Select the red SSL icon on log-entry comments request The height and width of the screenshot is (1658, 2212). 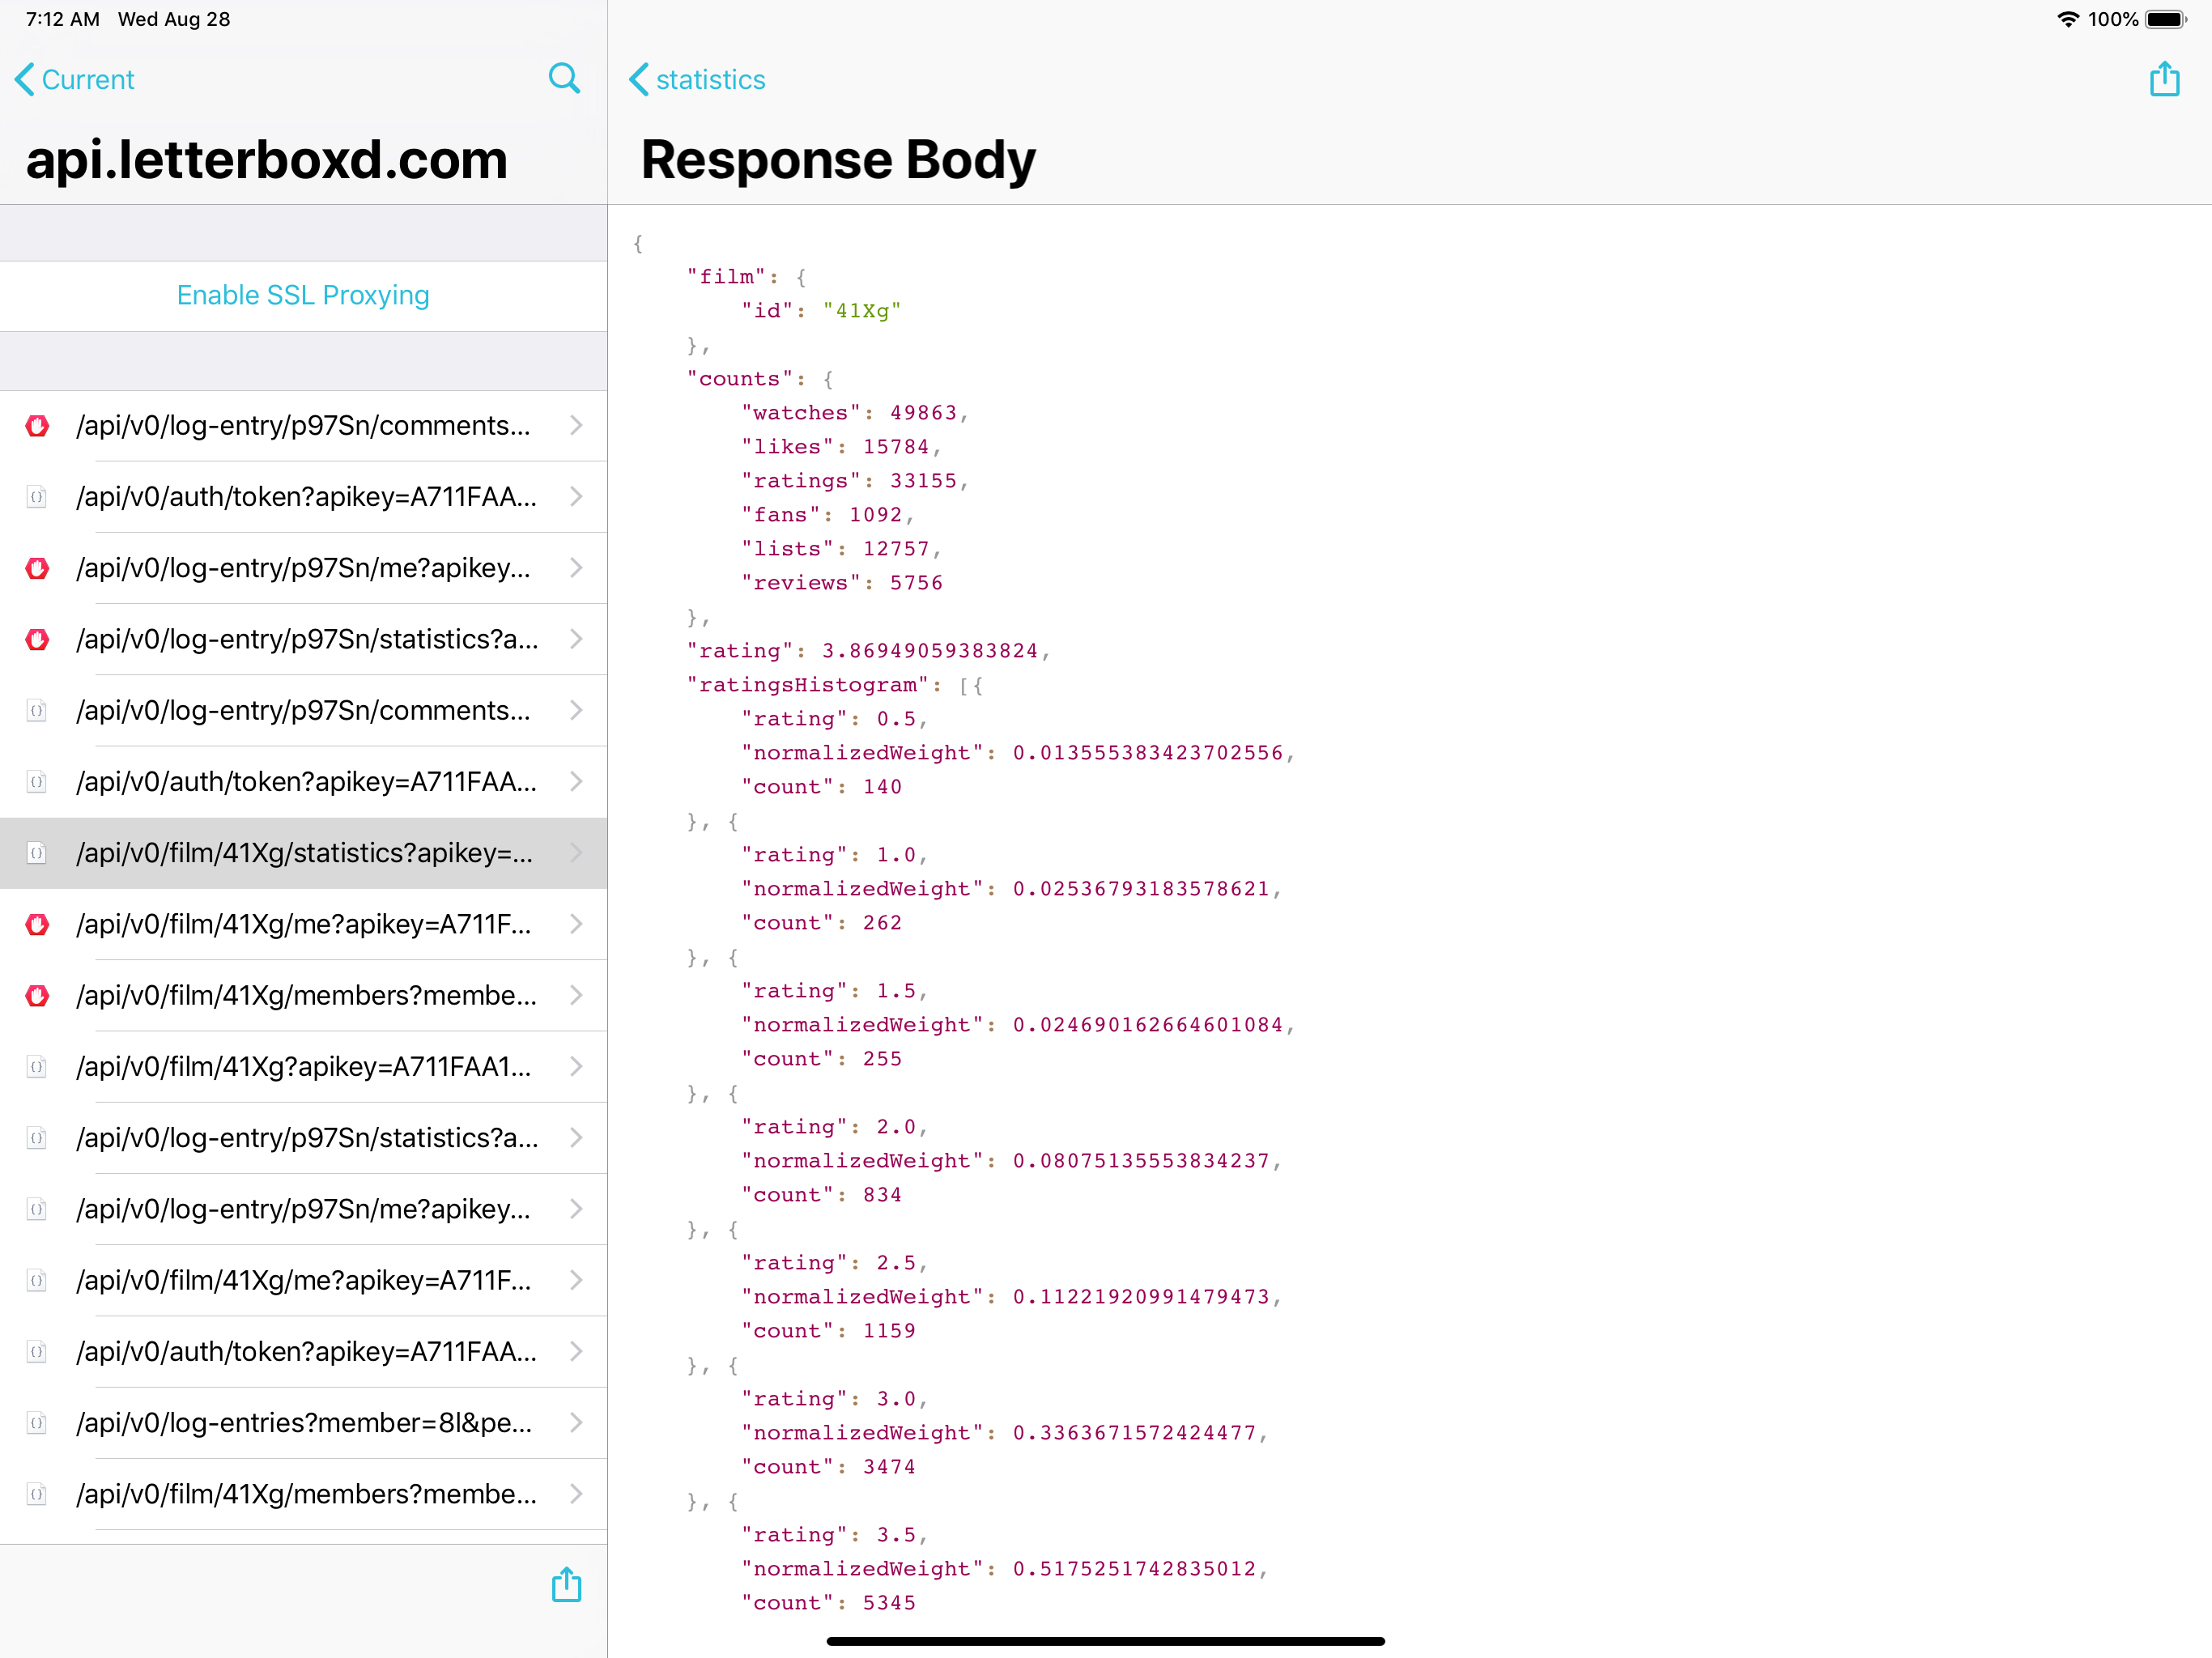coord(37,425)
